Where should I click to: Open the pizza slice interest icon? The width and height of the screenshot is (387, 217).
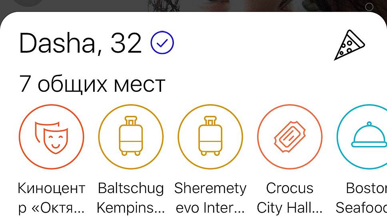pos(349,45)
